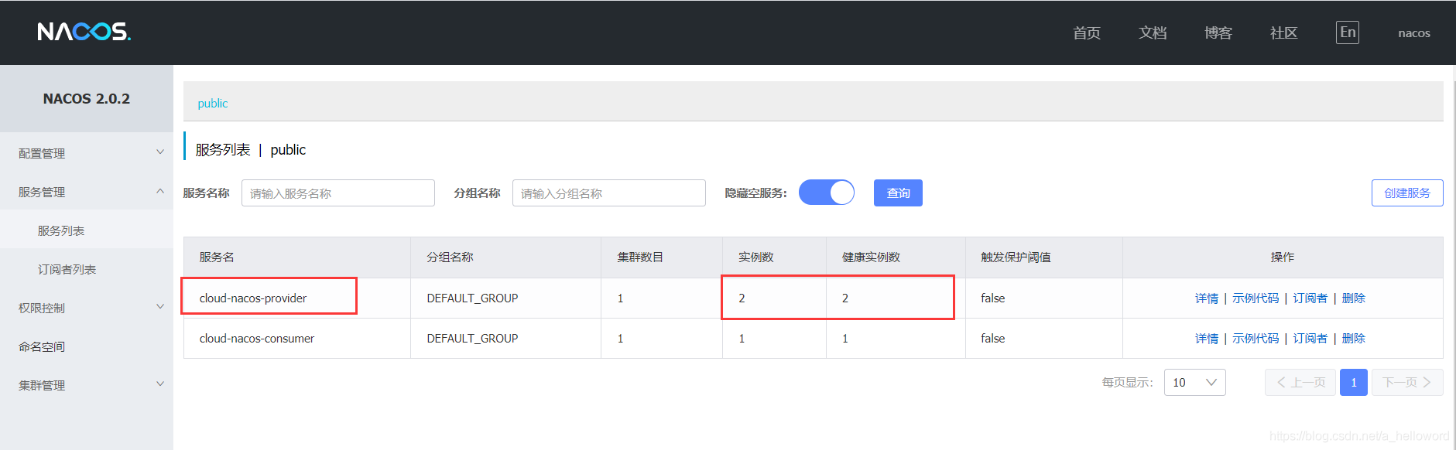
Task: Open 权限控制 in the sidebar
Action: pos(42,309)
